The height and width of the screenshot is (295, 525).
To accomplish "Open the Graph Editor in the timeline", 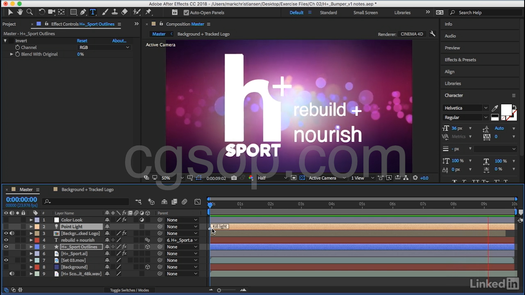I will (198, 202).
